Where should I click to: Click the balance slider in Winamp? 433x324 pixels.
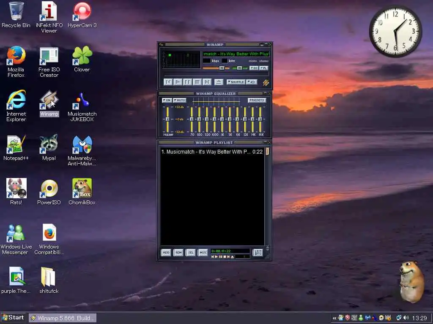click(x=240, y=68)
